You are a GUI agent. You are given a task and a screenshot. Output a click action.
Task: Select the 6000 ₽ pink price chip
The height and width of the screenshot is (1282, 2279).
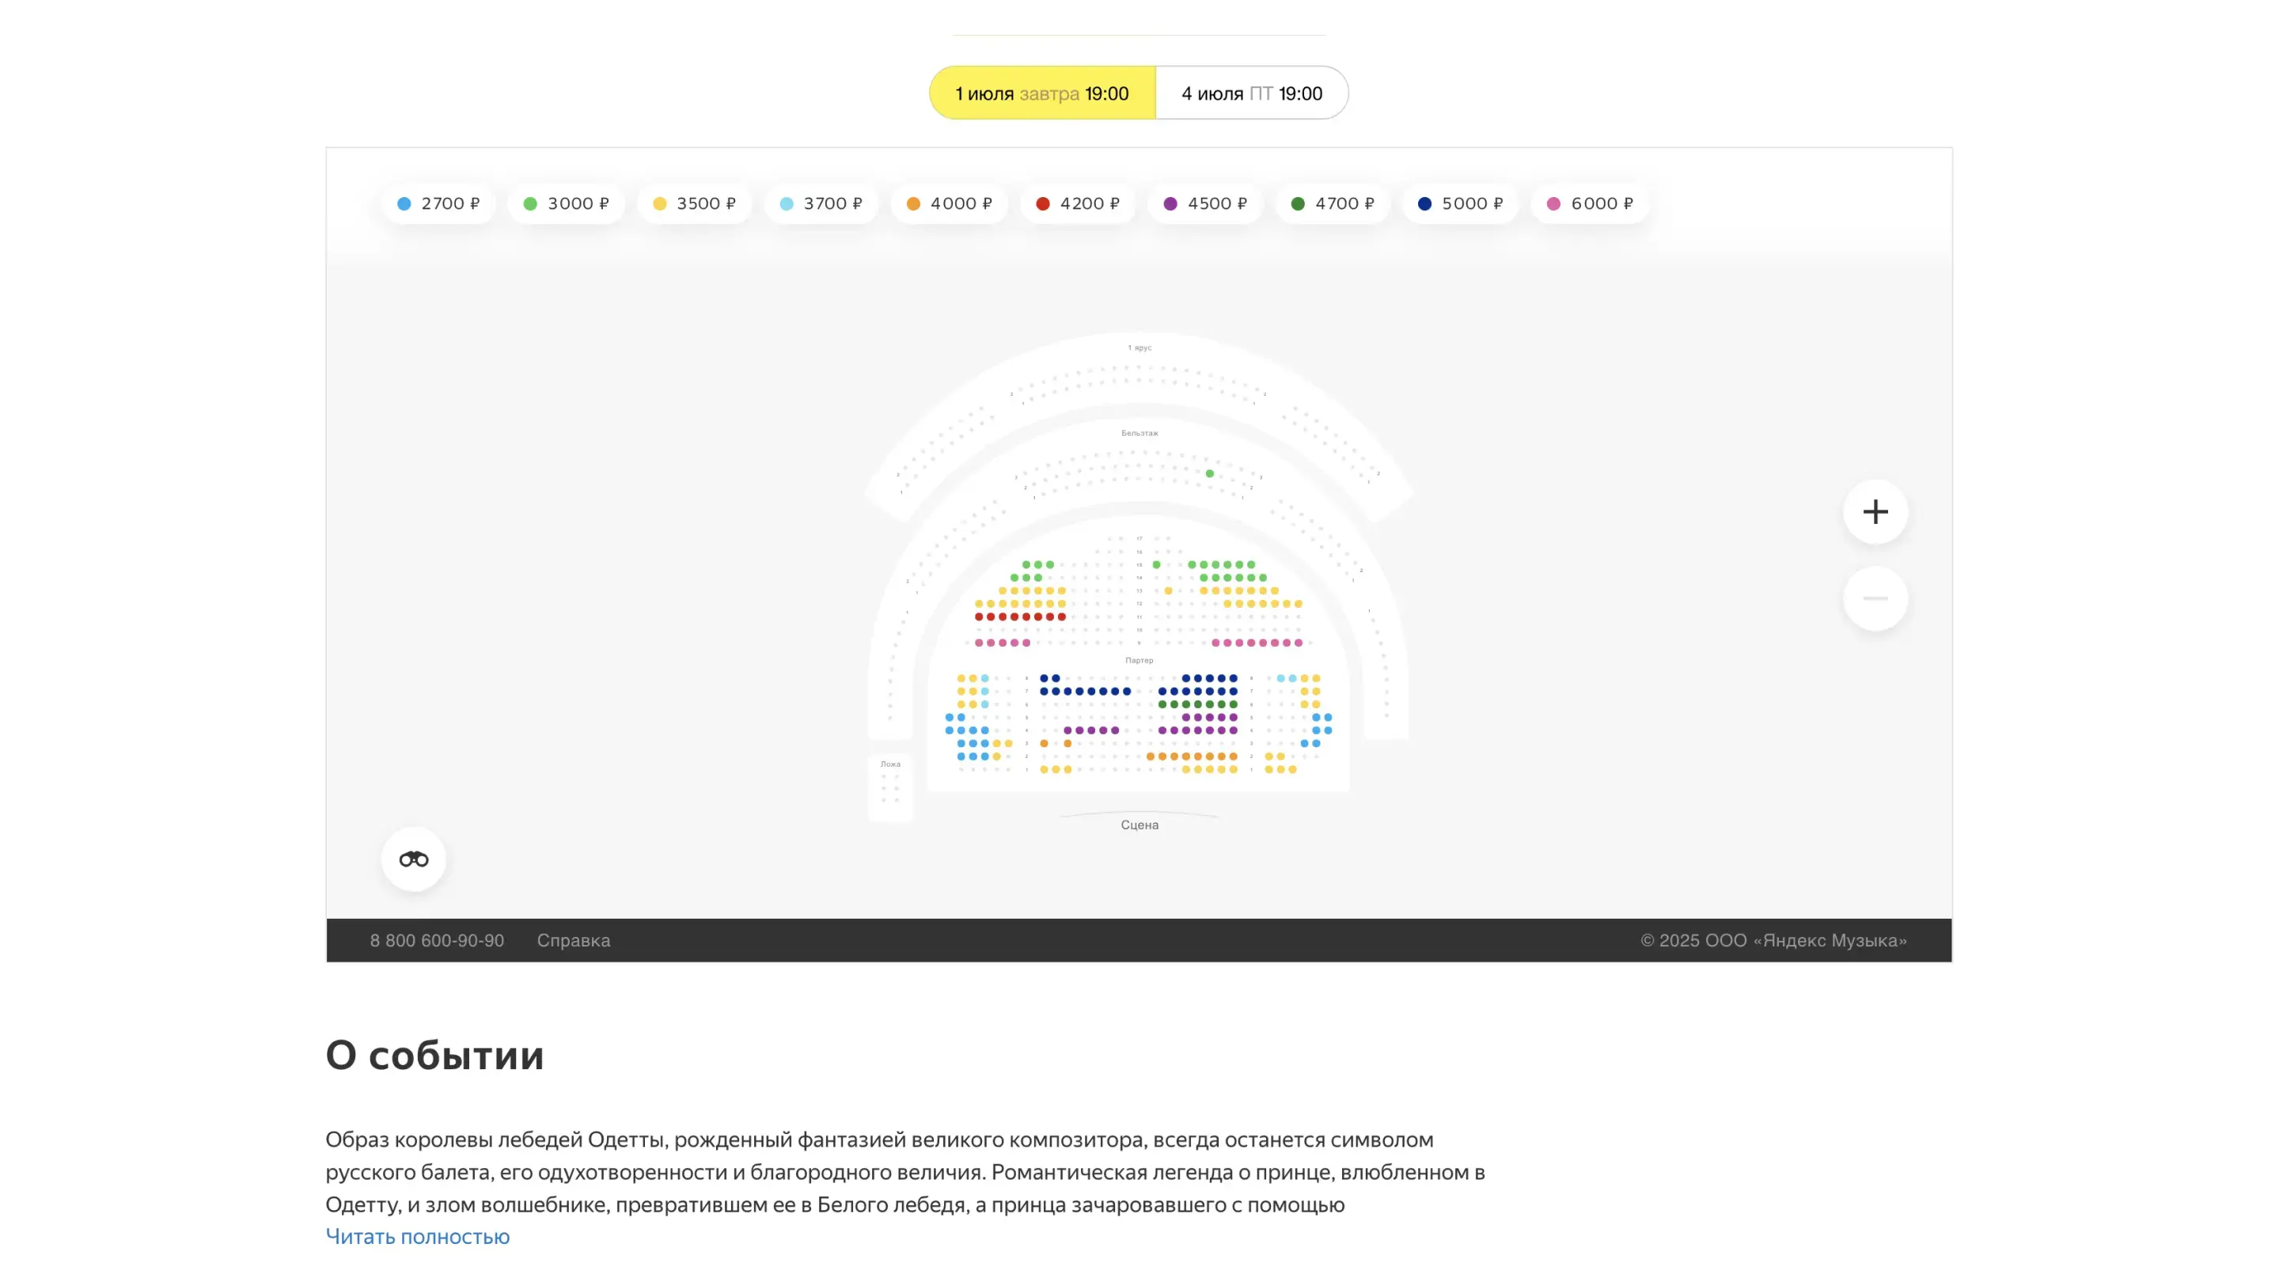1589,203
